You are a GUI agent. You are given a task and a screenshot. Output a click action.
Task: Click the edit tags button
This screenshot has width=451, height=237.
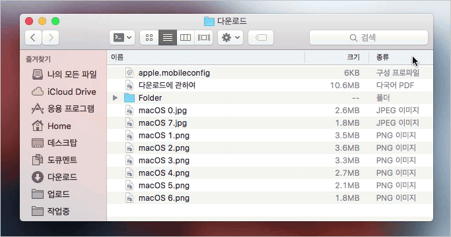pyautogui.click(x=261, y=38)
